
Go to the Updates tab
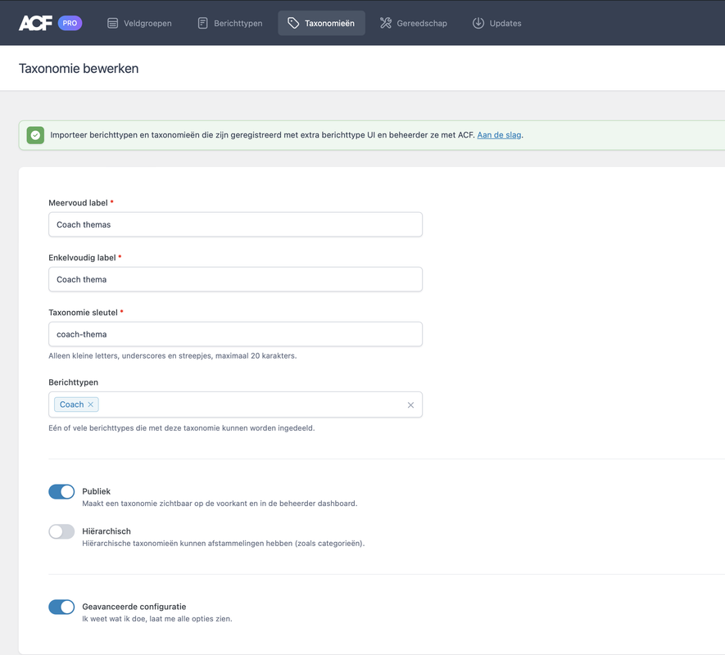[x=496, y=23]
